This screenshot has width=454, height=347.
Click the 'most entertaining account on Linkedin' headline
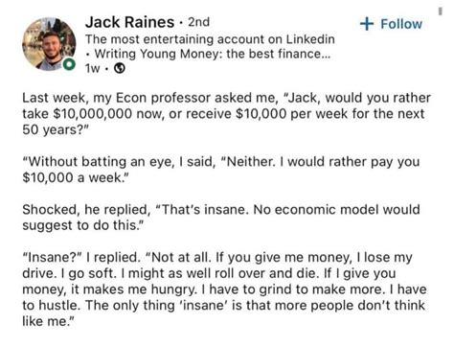coord(210,39)
